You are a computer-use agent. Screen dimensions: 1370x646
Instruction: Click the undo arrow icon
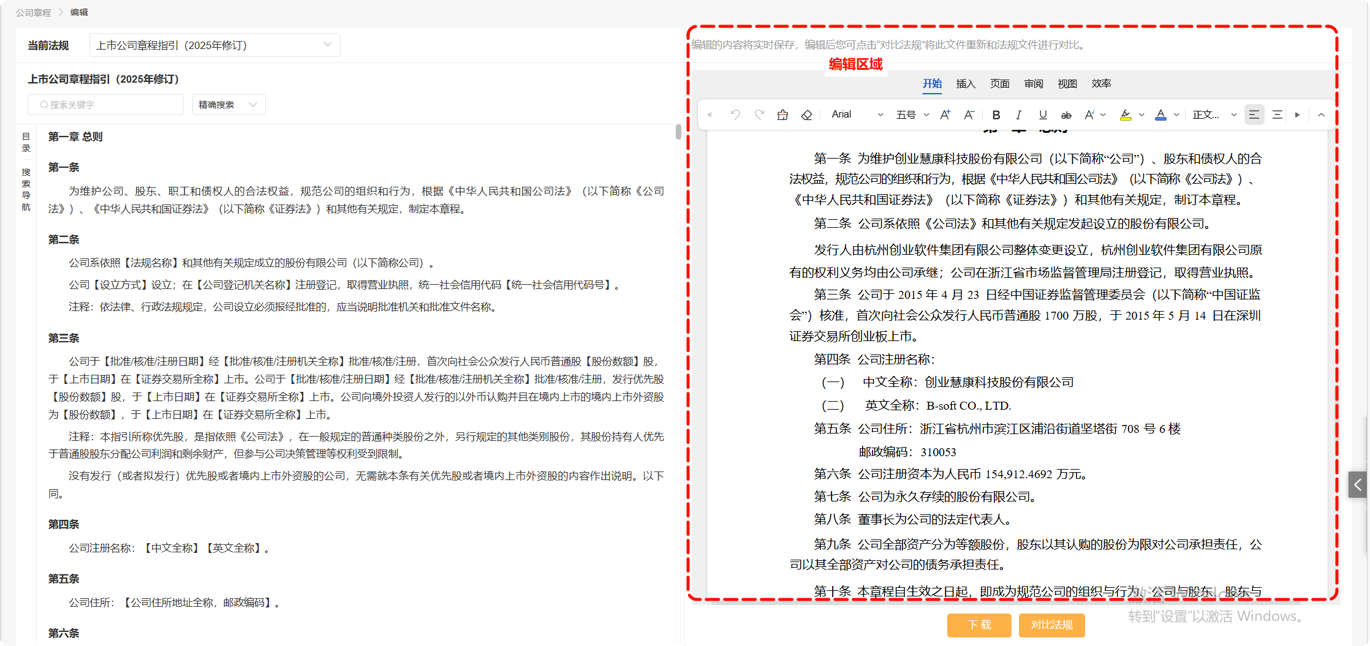tap(735, 115)
